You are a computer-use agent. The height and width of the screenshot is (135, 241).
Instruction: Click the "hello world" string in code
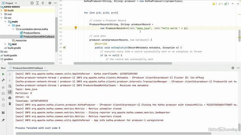[x=171, y=28]
